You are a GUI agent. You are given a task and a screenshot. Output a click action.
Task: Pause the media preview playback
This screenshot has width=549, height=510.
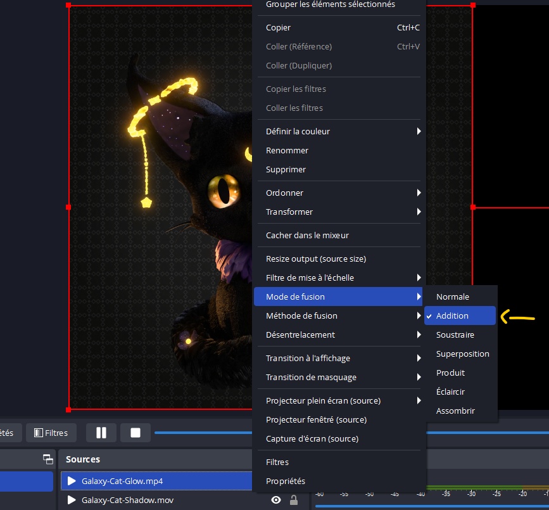coord(101,433)
